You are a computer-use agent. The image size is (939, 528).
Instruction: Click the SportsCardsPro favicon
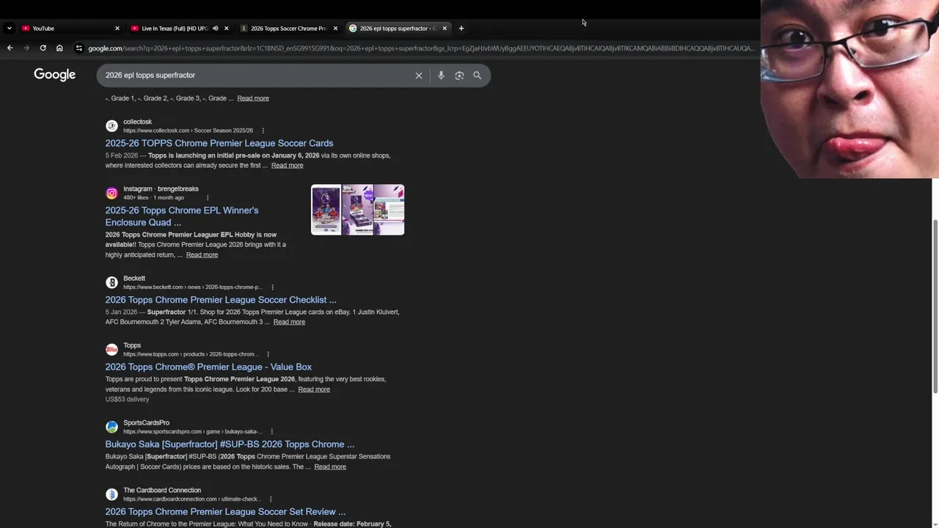[112, 427]
